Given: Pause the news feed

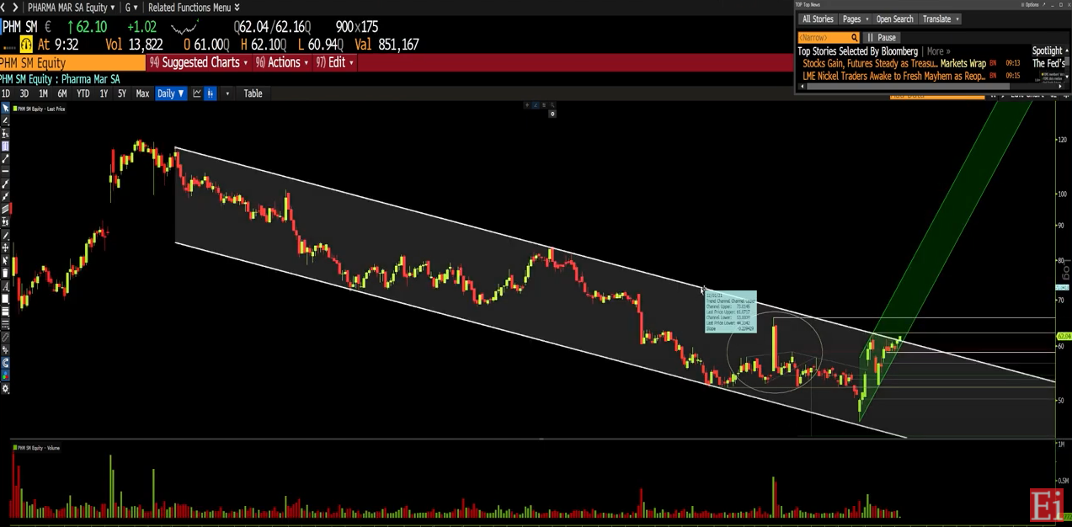Looking at the screenshot, I should [x=882, y=38].
